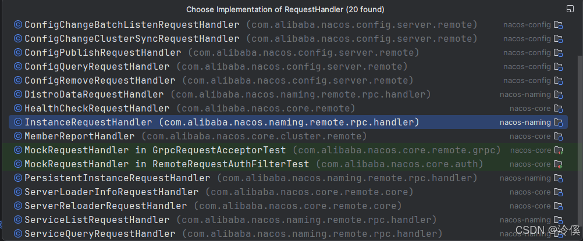Pick ServiceListRequestHandler implementation
The height and width of the screenshot is (241, 583).
coord(288,220)
